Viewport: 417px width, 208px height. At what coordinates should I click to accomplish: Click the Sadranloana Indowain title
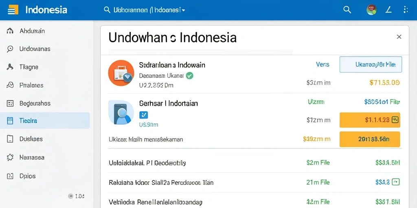click(x=172, y=65)
